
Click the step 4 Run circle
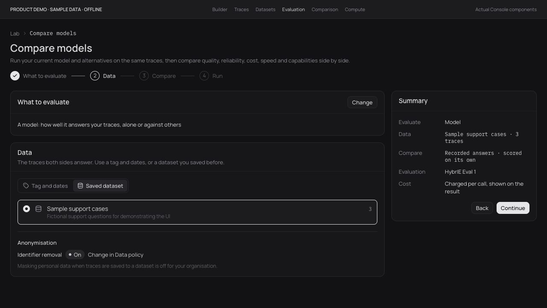[204, 76]
